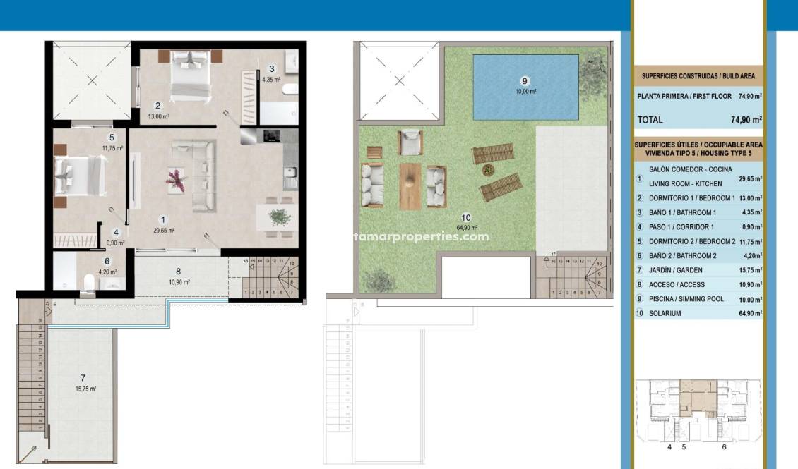
Task: Click the bathroom label "4,35 m²" on the floor plan
Action: click(271, 80)
